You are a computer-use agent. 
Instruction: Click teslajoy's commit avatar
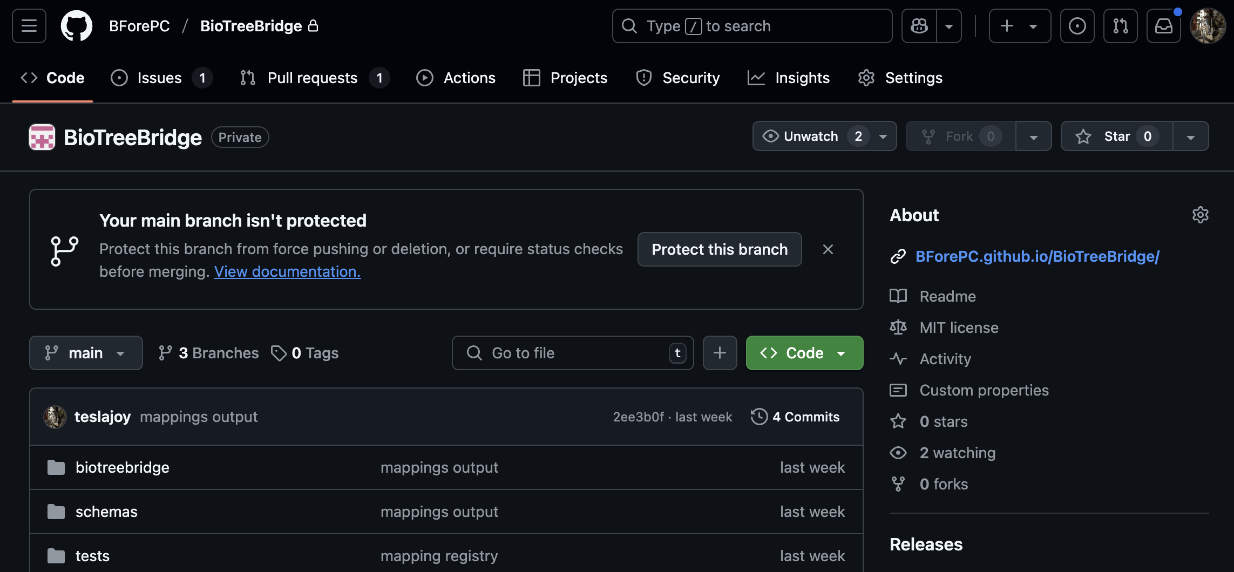55,417
